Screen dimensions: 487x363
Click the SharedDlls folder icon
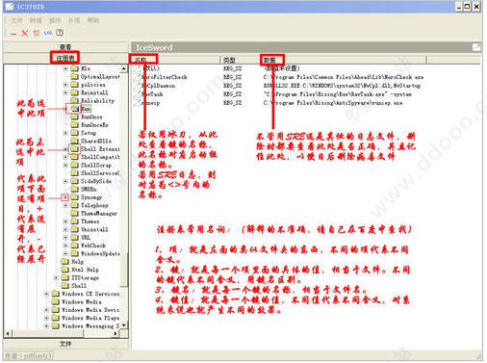coord(75,141)
